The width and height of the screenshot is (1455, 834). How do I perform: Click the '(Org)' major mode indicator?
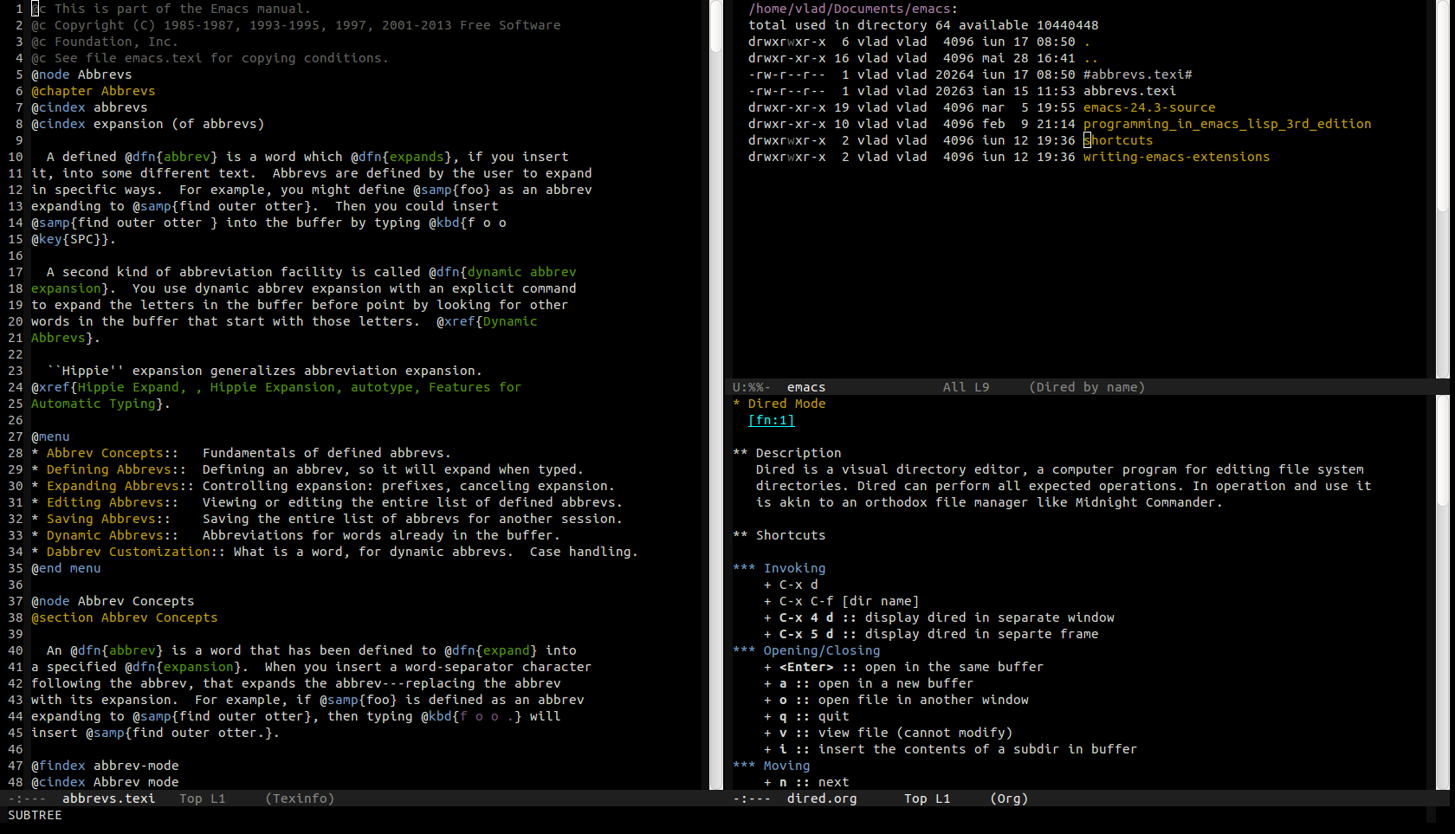pyautogui.click(x=1009, y=798)
